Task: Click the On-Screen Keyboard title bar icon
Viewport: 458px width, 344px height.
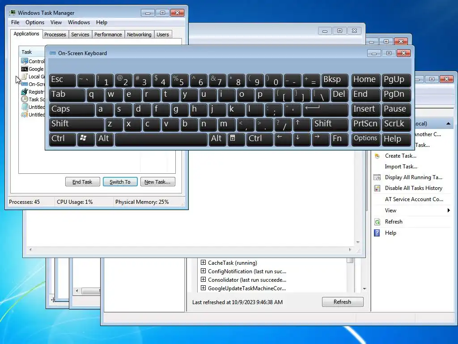Action: pyautogui.click(x=53, y=53)
